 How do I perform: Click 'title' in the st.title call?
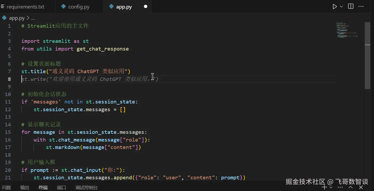[x=38, y=72]
